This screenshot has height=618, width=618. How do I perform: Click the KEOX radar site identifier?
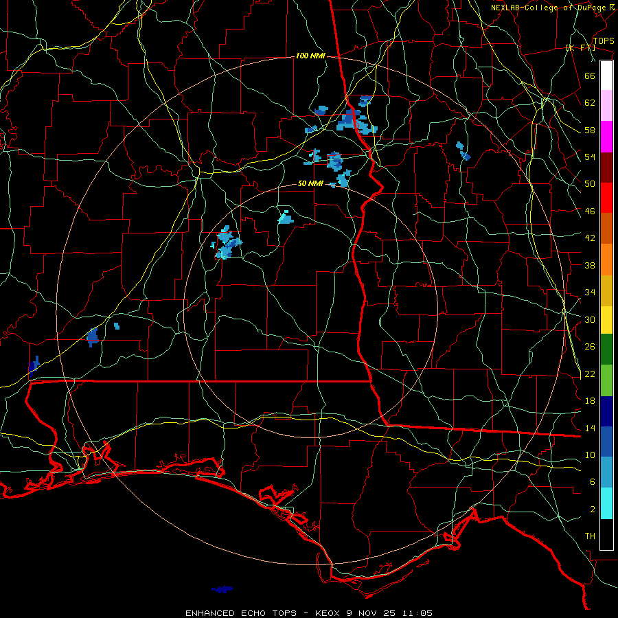click(x=328, y=613)
